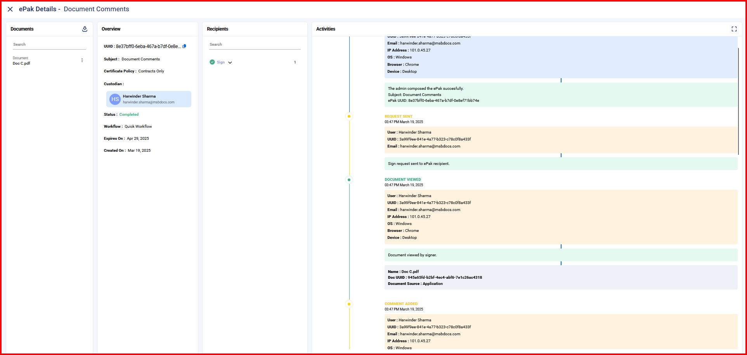The height and width of the screenshot is (355, 747).
Task: Search in the Documents panel field
Action: coord(49,45)
